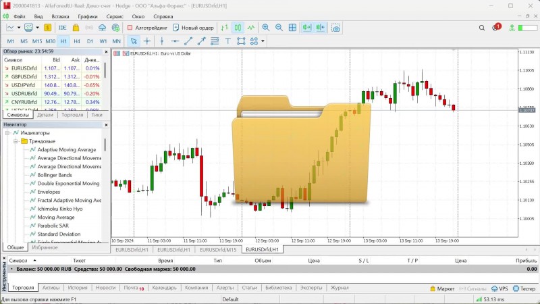The image size is (540, 304).
Task: Open the Вставка menu
Action: tap(60, 16)
